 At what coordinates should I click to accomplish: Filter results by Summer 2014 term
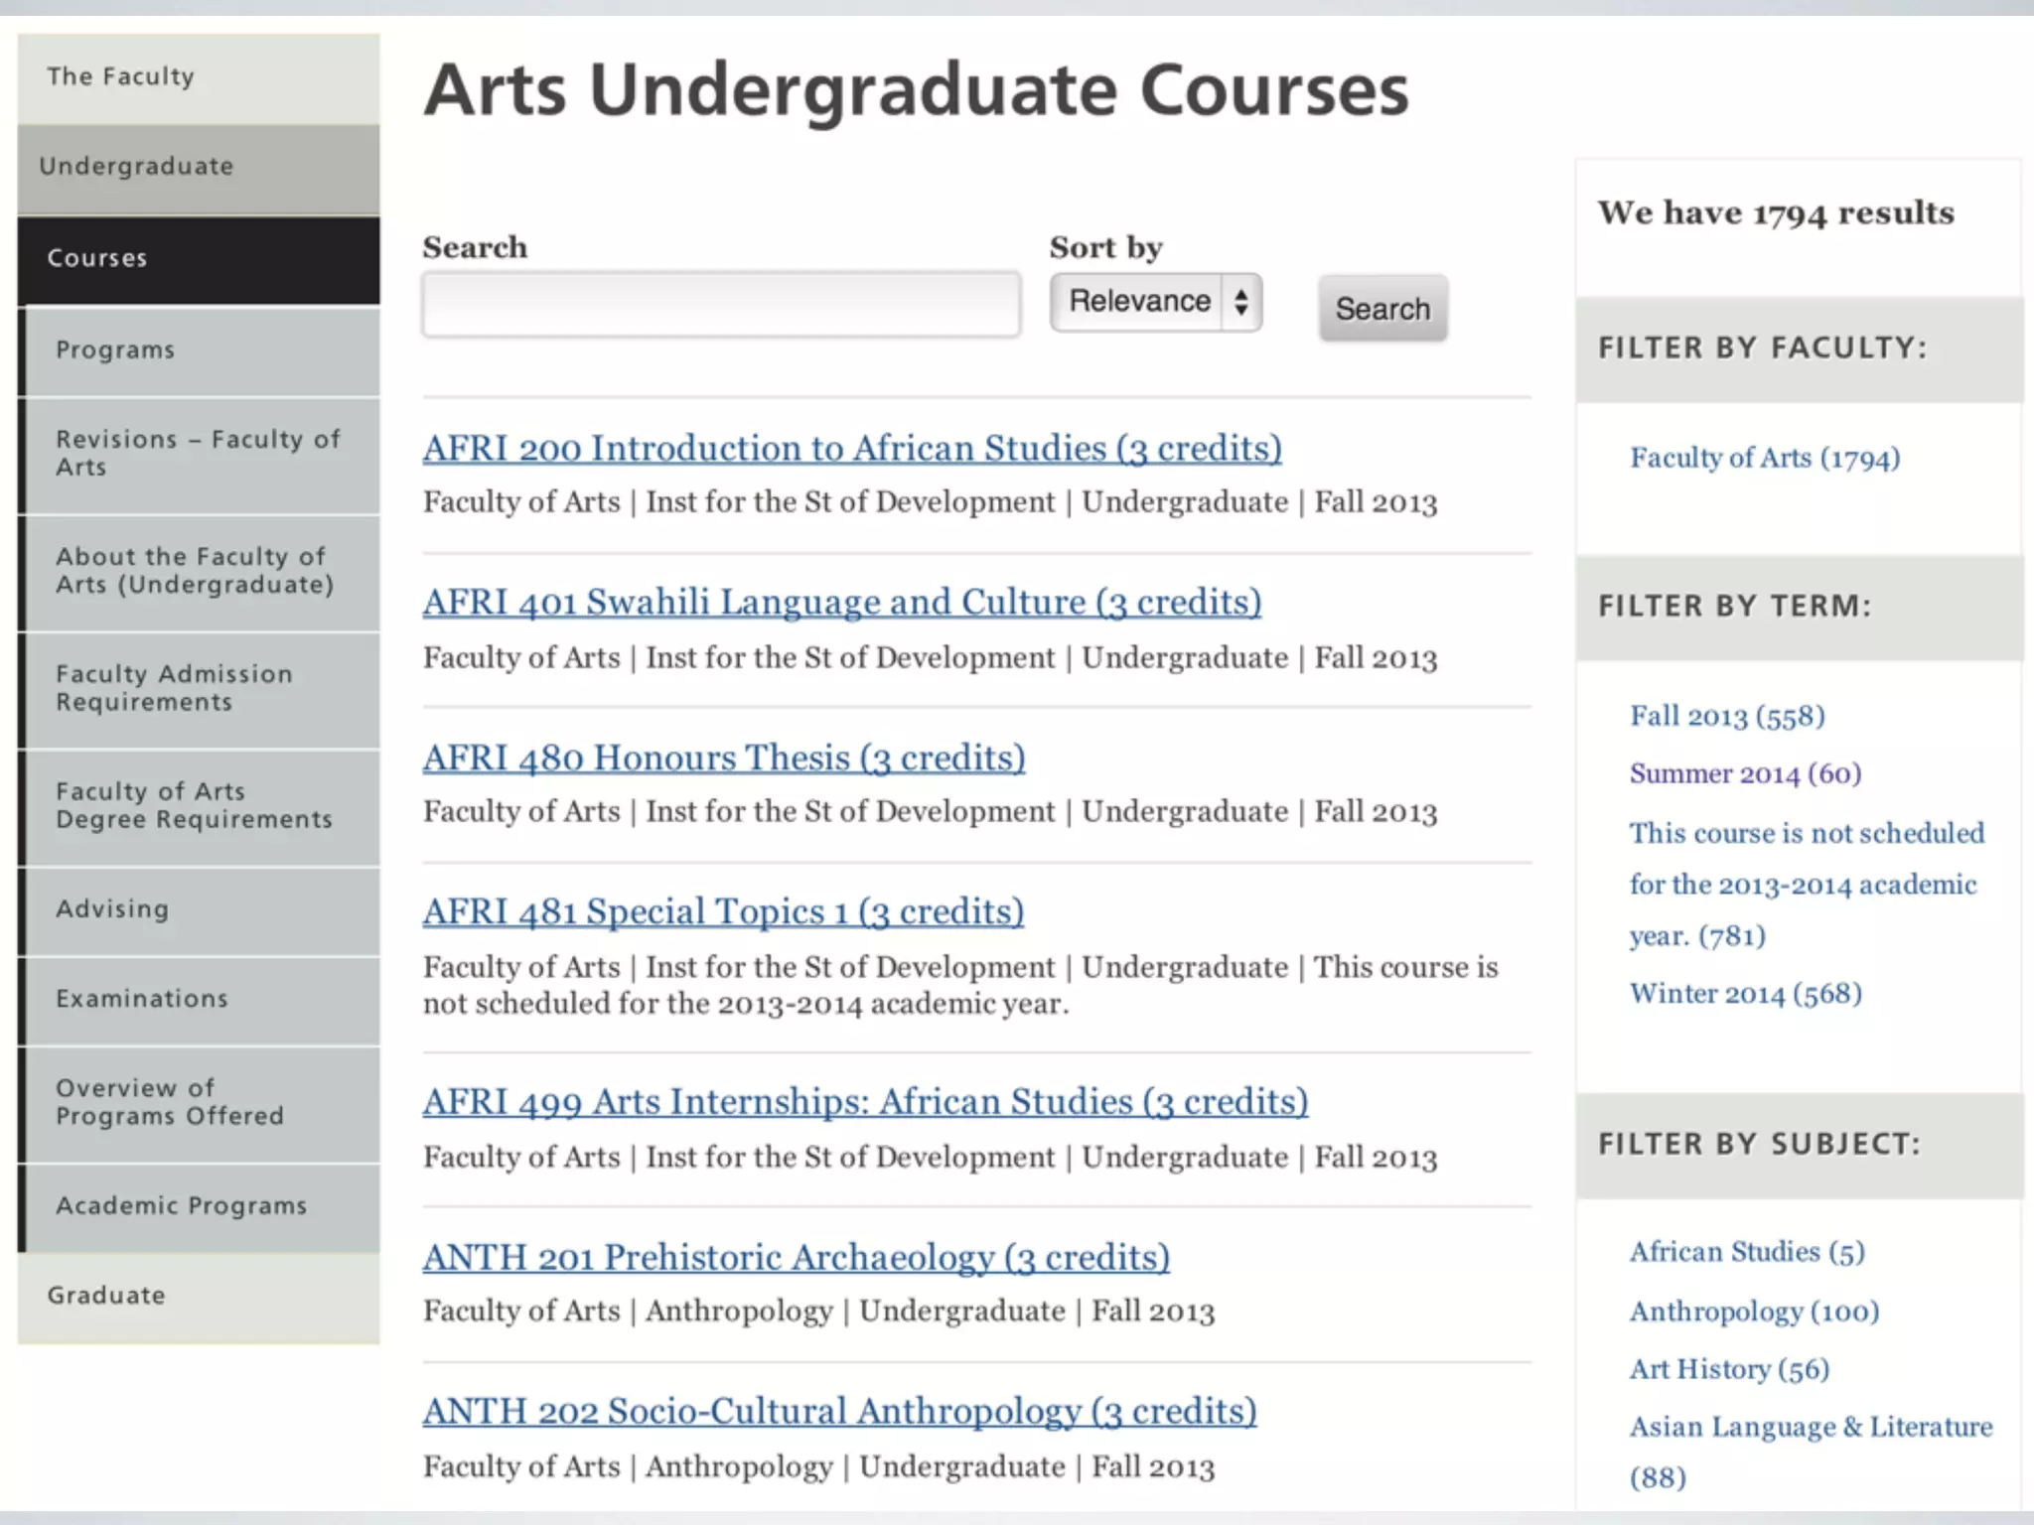pyautogui.click(x=1744, y=773)
